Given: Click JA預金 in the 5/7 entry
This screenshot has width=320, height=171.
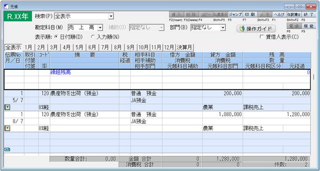Looking at the screenshot, I should [138, 100].
